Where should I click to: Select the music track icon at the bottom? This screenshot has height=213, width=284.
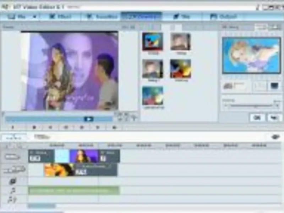click(x=12, y=199)
